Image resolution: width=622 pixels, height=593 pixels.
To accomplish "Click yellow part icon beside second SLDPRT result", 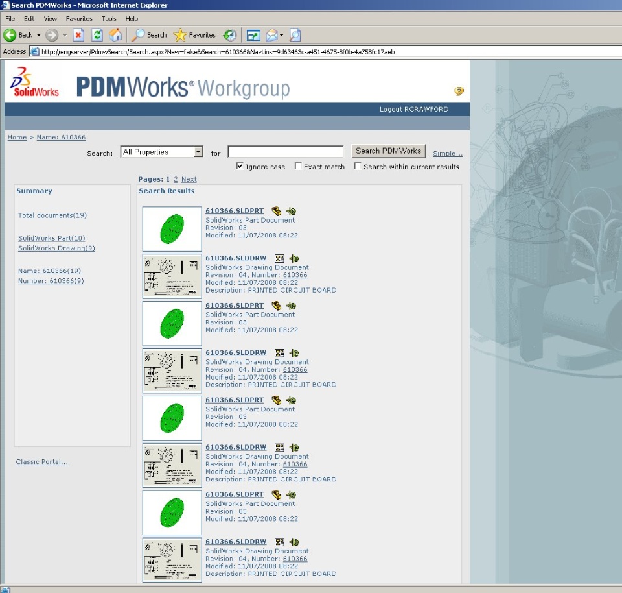I will pos(276,306).
